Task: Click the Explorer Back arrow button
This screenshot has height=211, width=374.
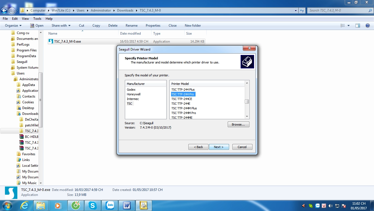Action: [4, 10]
